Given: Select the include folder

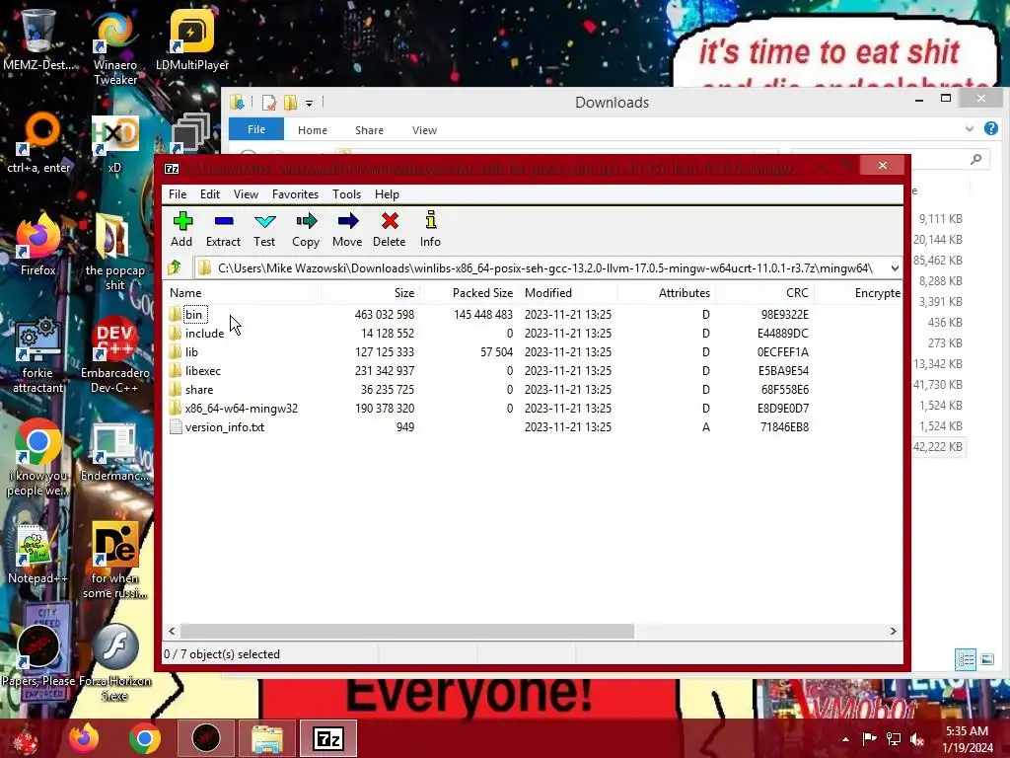Looking at the screenshot, I should (x=204, y=334).
